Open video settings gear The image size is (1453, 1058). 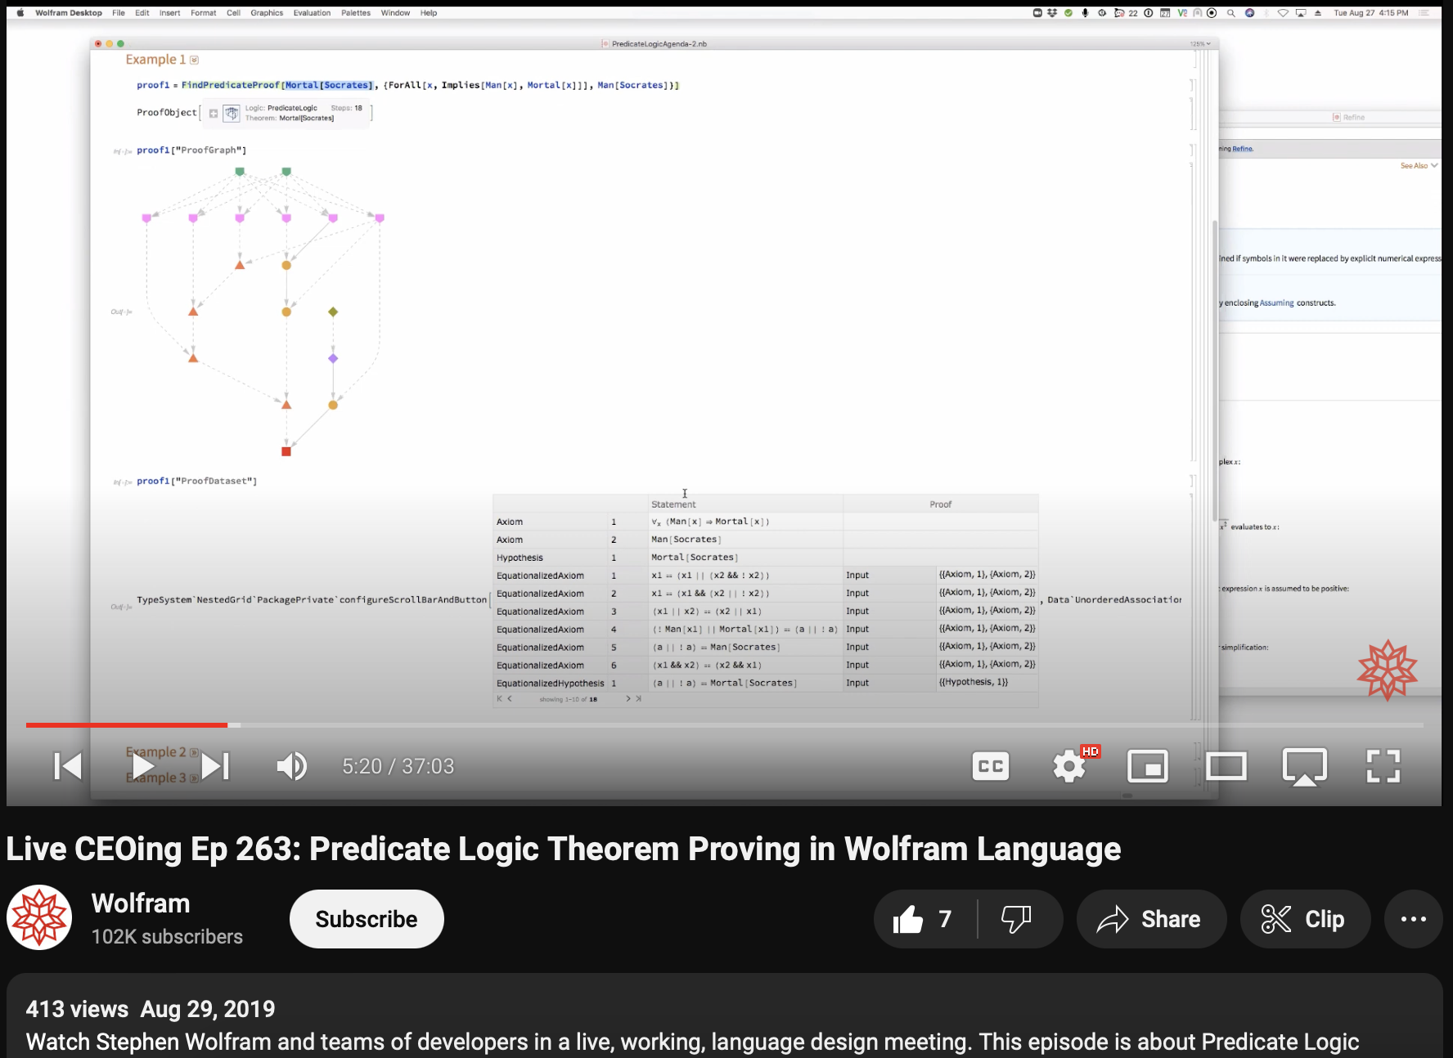coord(1069,766)
